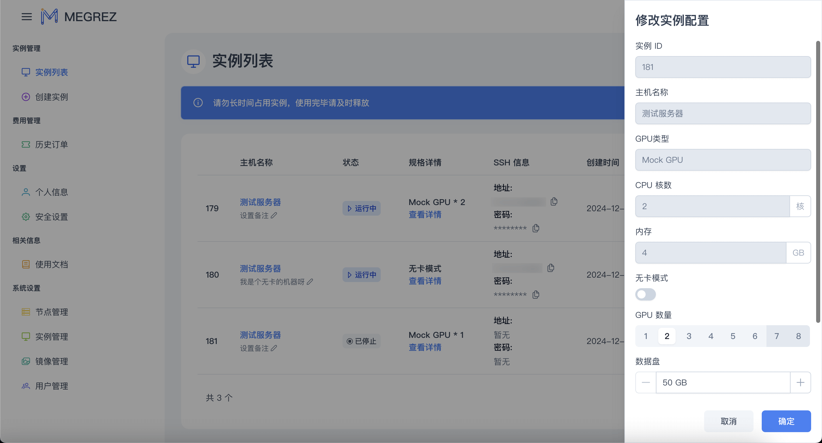Open 查看详情 link for instance 180
Screen dimensions: 822x443
(425, 281)
